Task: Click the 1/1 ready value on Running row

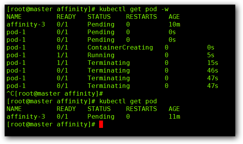Action: (x=62, y=55)
